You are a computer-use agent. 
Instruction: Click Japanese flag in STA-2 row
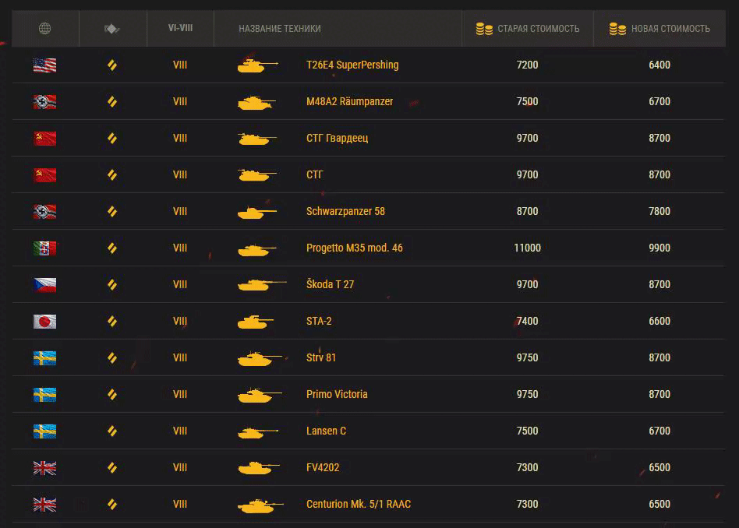[44, 321]
